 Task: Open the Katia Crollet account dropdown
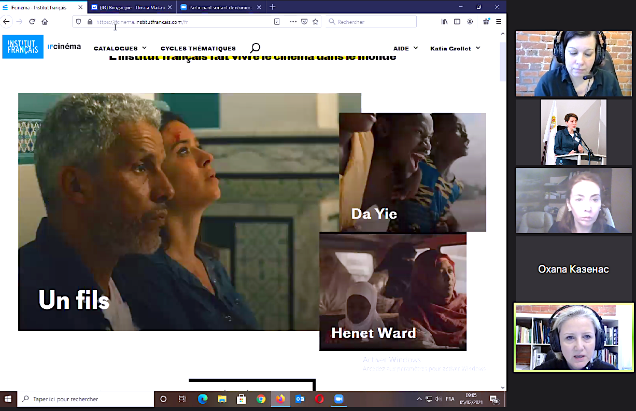click(455, 48)
